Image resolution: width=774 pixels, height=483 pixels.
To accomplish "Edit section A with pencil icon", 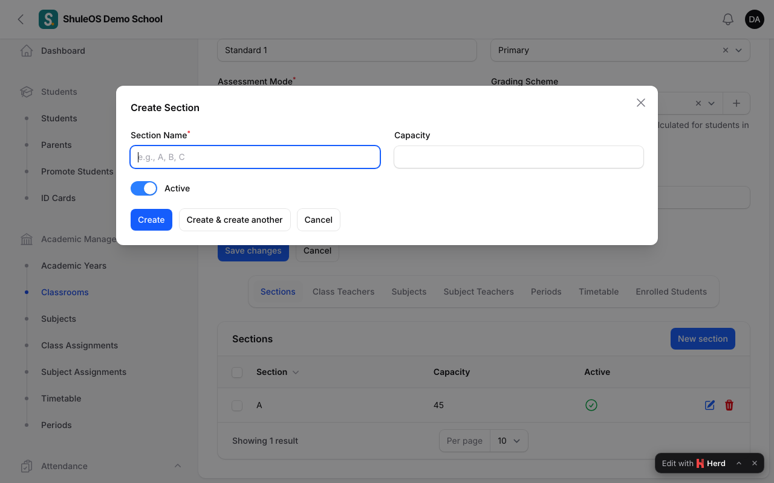I will click(x=710, y=405).
